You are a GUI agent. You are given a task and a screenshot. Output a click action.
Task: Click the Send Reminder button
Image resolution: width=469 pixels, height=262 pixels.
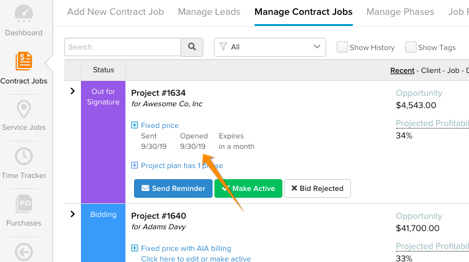click(173, 188)
